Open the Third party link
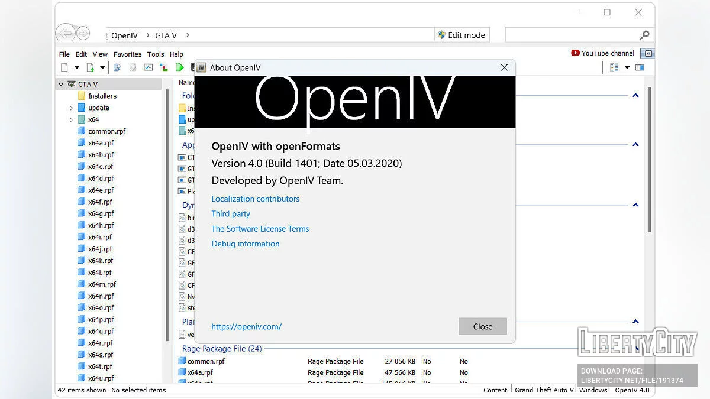 pyautogui.click(x=231, y=214)
